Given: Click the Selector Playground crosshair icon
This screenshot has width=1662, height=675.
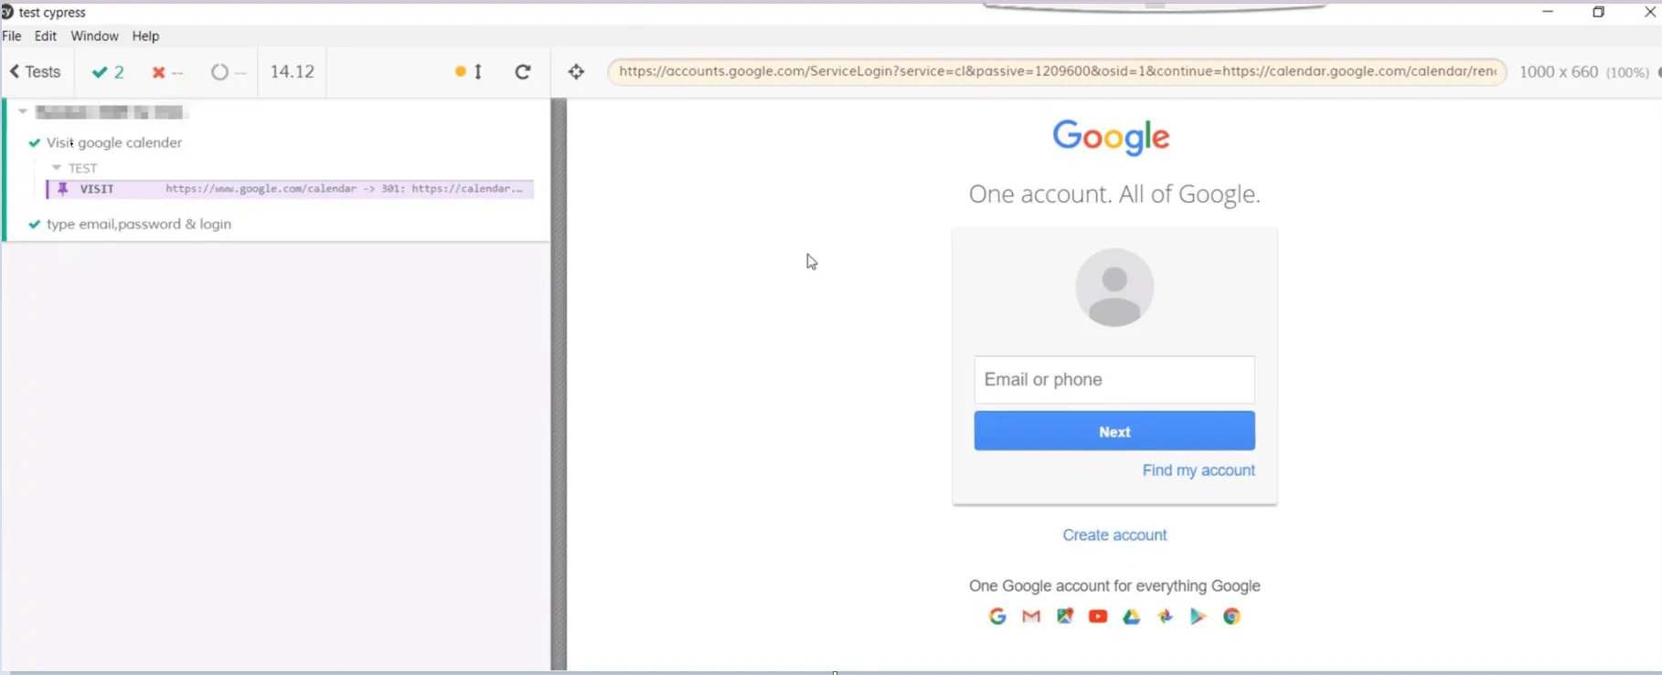Looking at the screenshot, I should click(x=576, y=71).
